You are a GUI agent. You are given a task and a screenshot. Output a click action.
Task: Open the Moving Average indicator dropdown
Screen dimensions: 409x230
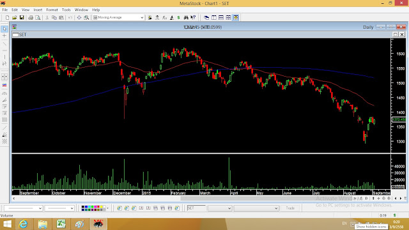[142, 17]
